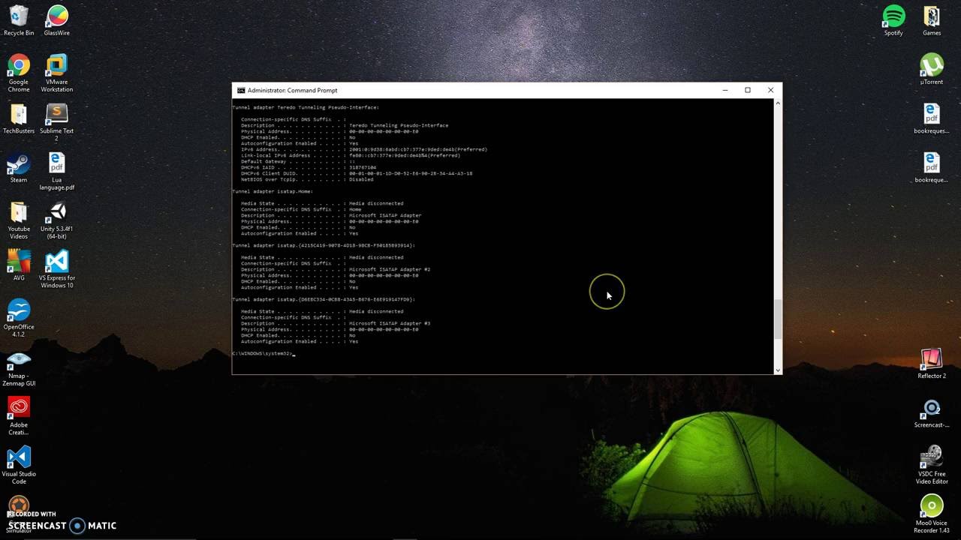
Task: Open the Command Prompt system menu
Action: [240, 90]
